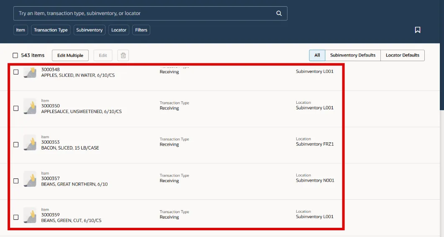Screen dimensions: 444x237
Task: Select the checkbox for BACON, SLICED row
Action: point(16,144)
